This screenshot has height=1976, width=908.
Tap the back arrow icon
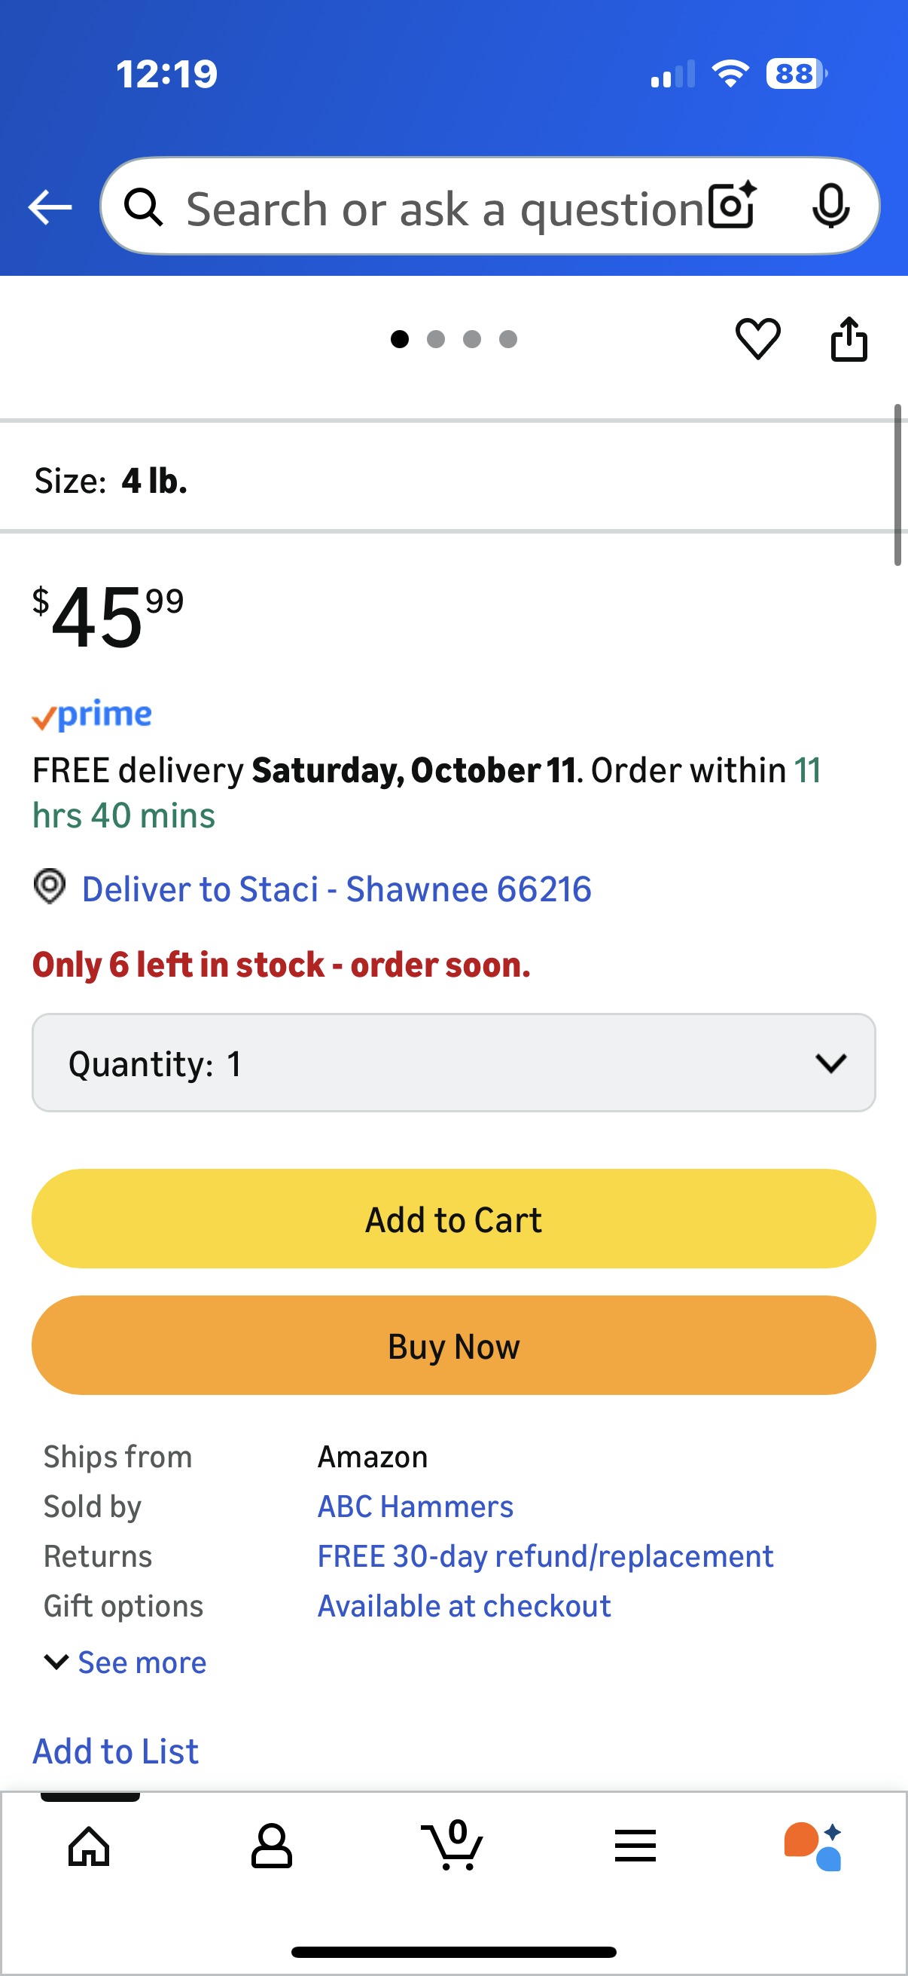[x=50, y=207]
